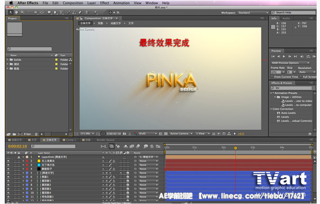Click the reset exposure icon
Screen dimensions: 320x204
point(235,134)
